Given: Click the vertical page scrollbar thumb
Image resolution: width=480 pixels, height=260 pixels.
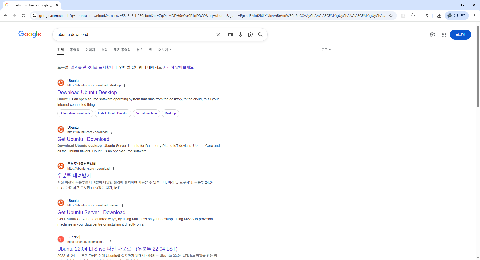Looking at the screenshot, I should coord(478,66).
